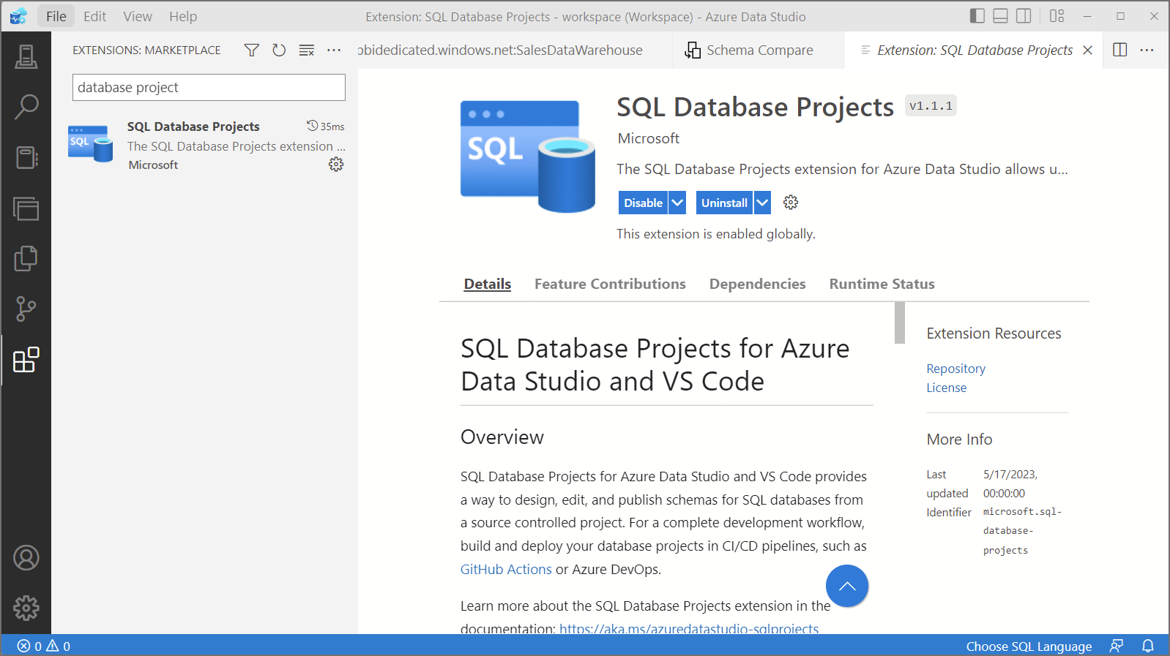Open the Extensions view in activity bar
This screenshot has height=656, width=1170.
(x=26, y=360)
